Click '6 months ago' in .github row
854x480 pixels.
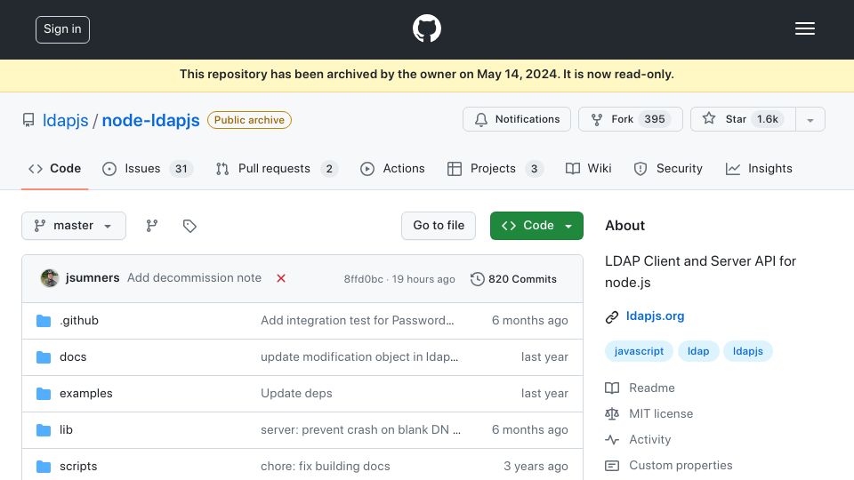pos(530,321)
